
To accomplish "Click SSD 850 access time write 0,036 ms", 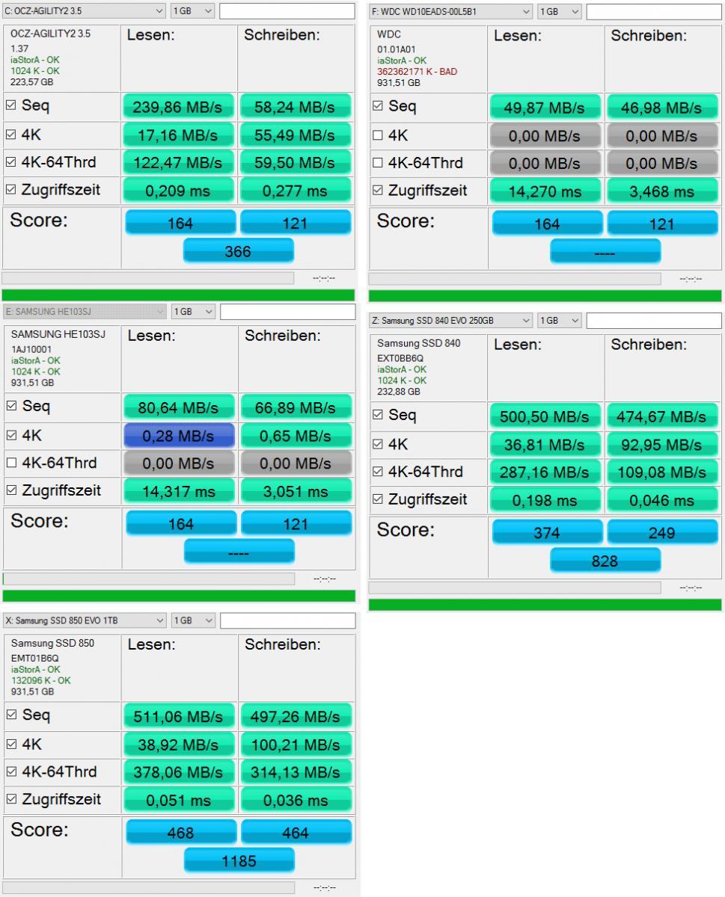I will coord(296,801).
